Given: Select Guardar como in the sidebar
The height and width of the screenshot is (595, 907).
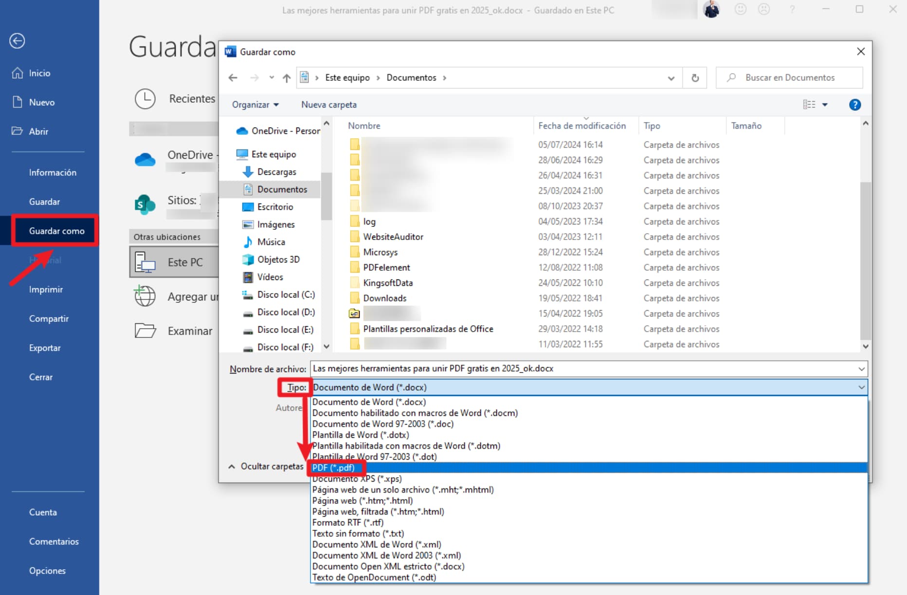Looking at the screenshot, I should click(x=56, y=231).
